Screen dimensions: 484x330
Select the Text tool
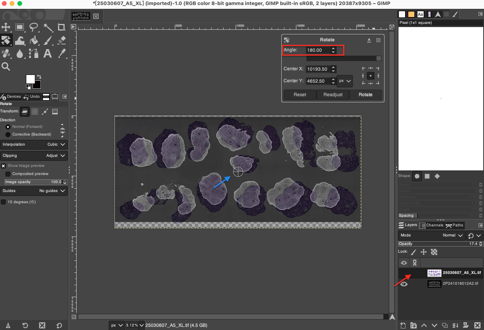tap(48, 53)
